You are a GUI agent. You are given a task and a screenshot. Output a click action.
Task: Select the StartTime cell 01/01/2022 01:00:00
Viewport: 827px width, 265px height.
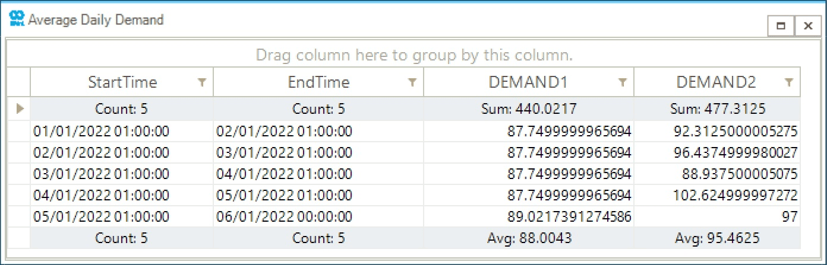102,131
